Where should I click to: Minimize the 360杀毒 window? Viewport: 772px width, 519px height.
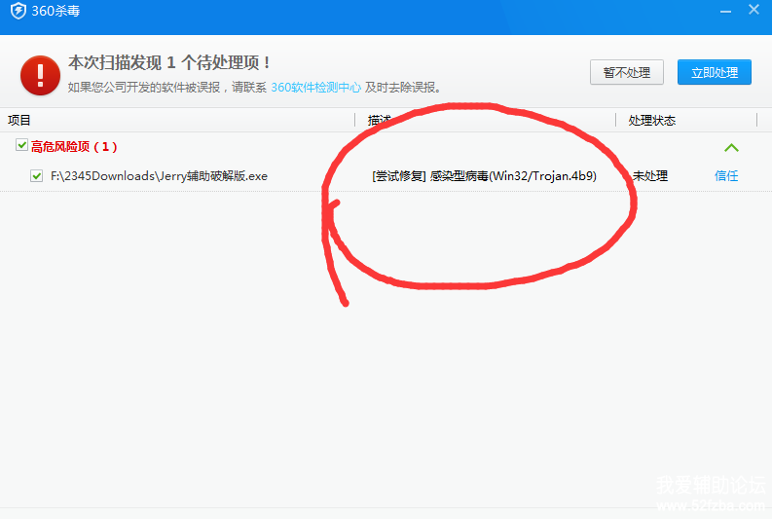click(724, 10)
